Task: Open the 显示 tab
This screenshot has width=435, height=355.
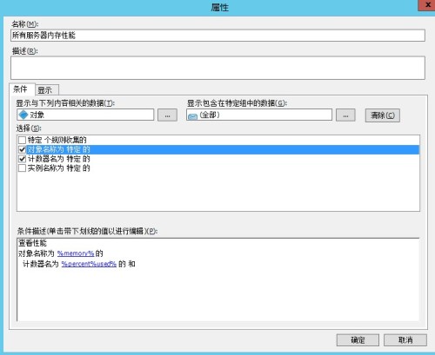Action: pyautogui.click(x=47, y=90)
